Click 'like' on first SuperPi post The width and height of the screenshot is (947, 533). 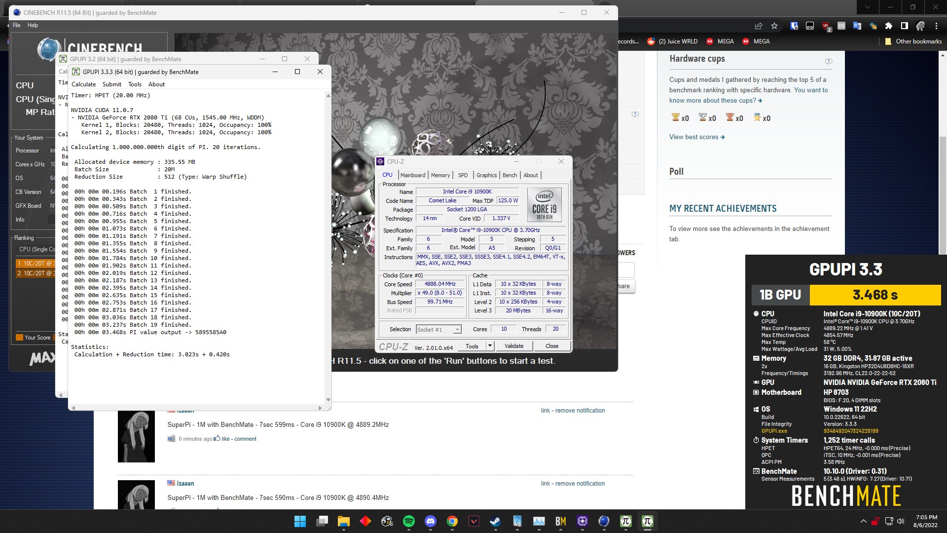click(x=225, y=439)
